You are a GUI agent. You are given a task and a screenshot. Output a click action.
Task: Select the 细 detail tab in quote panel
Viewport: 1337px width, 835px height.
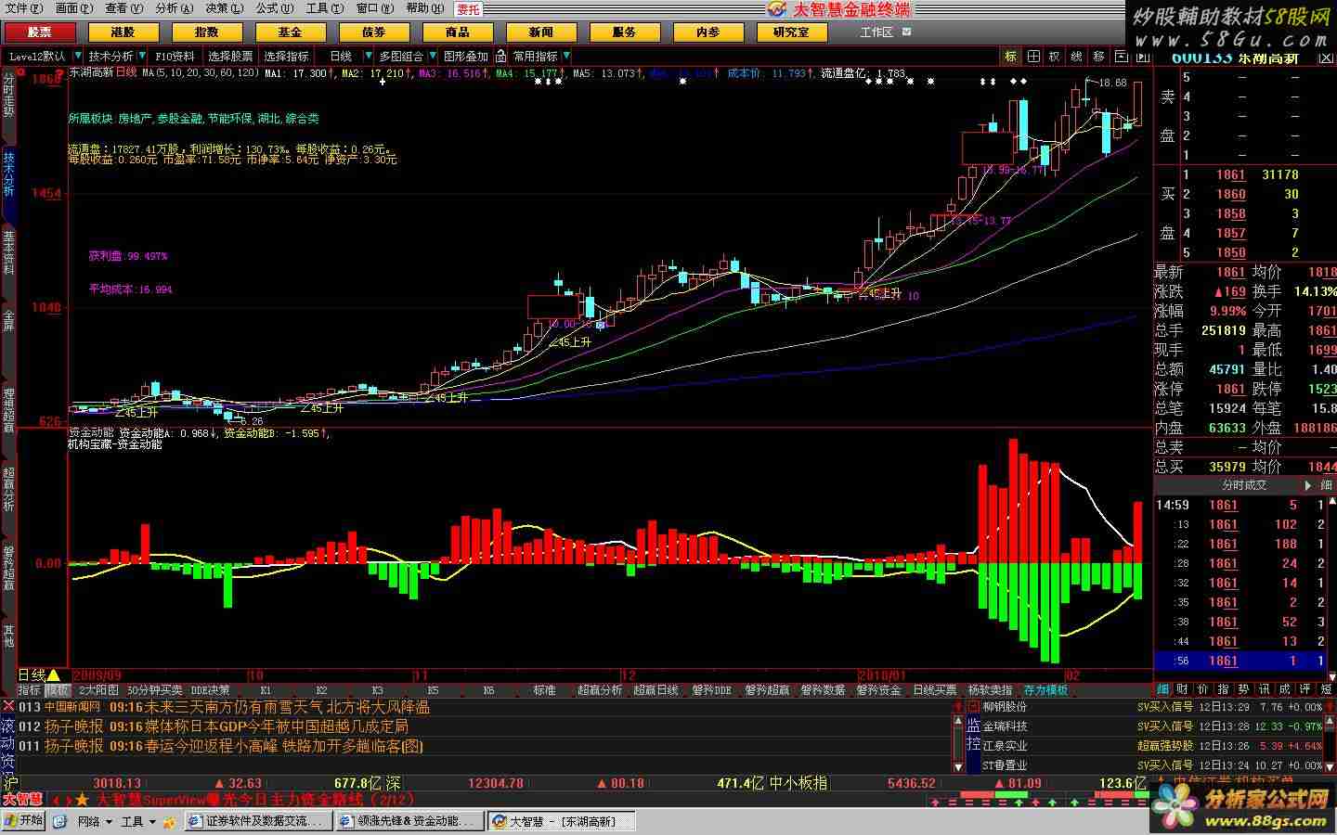click(1163, 689)
